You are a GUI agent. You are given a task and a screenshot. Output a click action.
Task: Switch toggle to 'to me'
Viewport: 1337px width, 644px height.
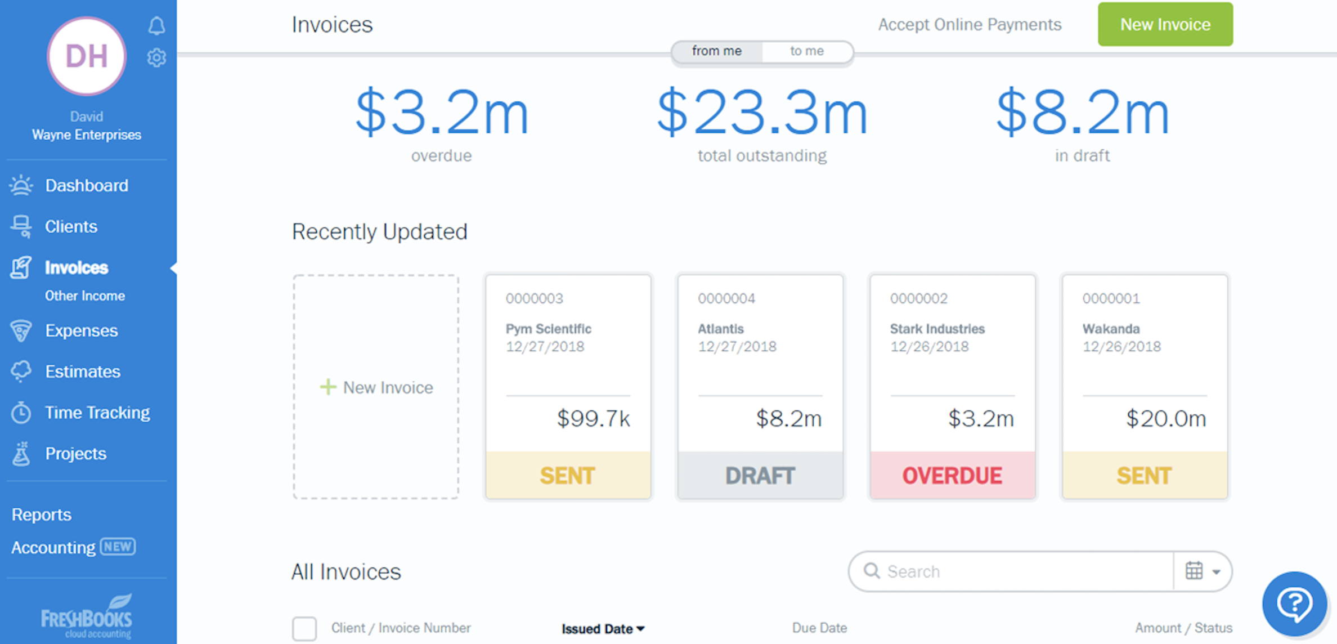(806, 51)
